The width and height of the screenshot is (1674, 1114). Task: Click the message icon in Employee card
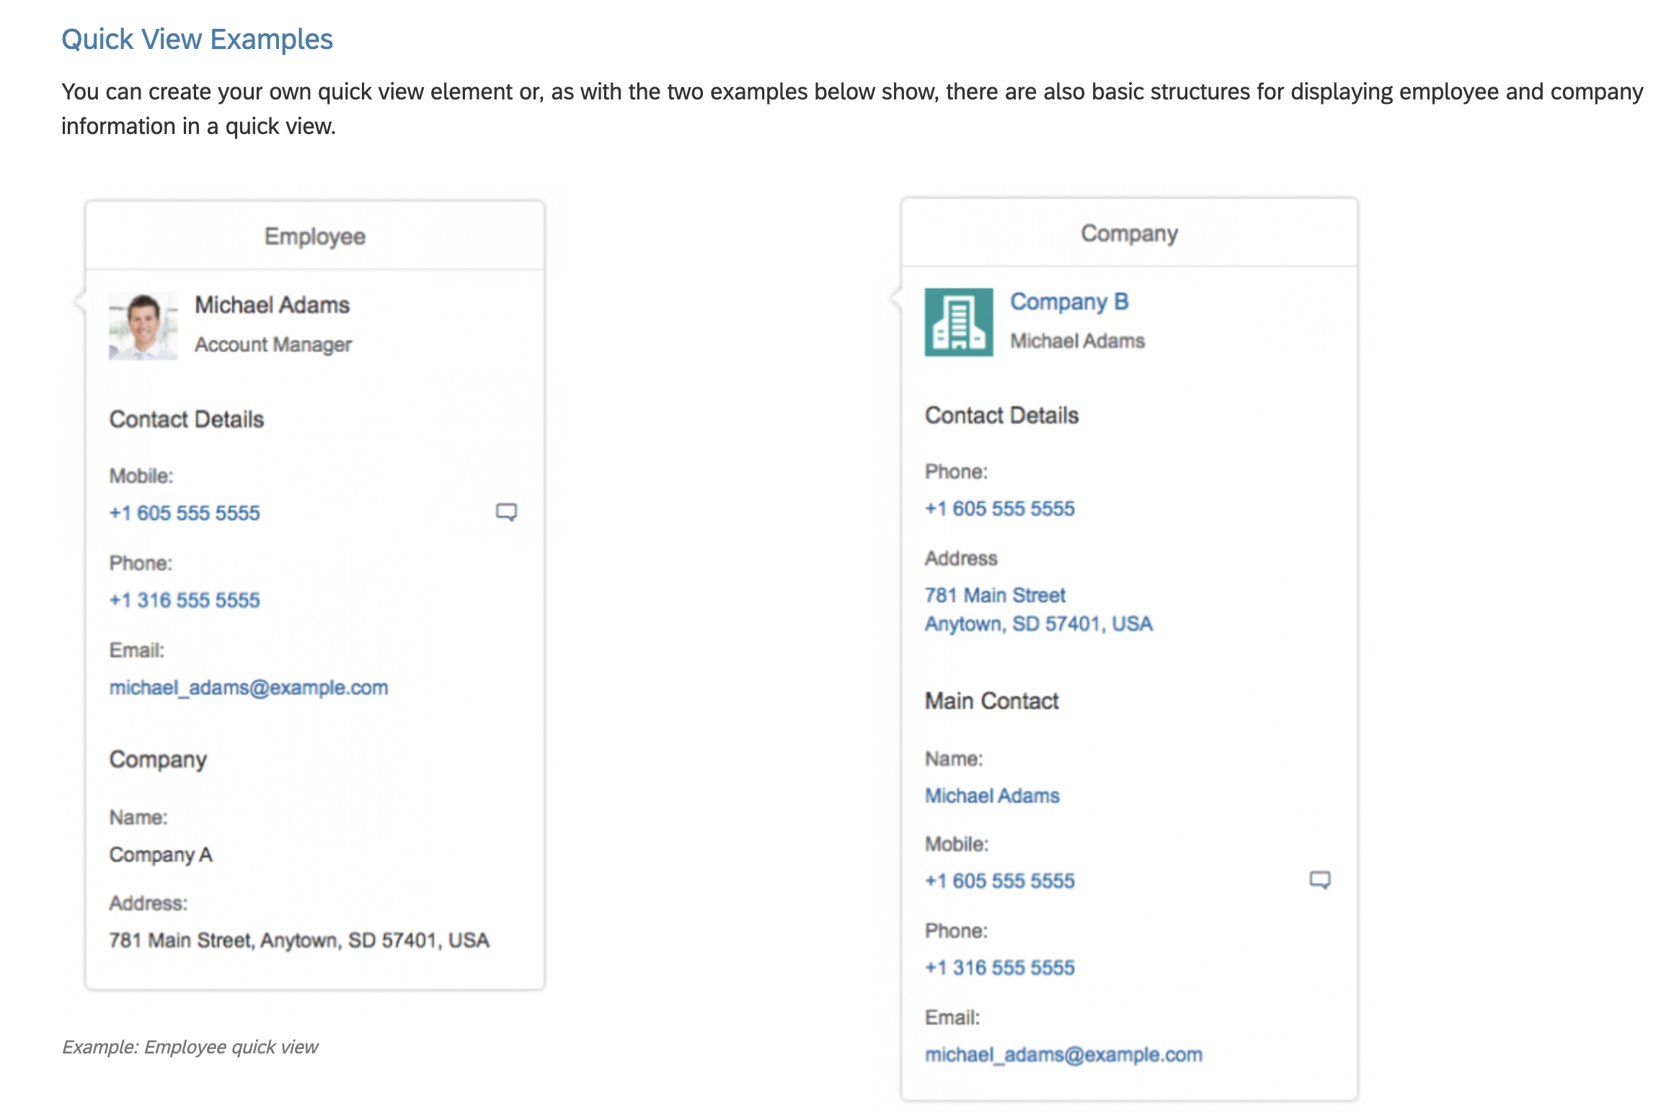(x=506, y=512)
